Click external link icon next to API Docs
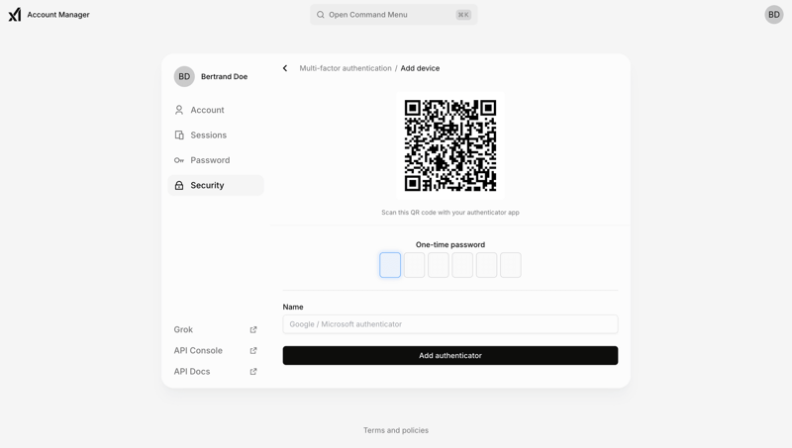The height and width of the screenshot is (448, 792). pos(253,371)
